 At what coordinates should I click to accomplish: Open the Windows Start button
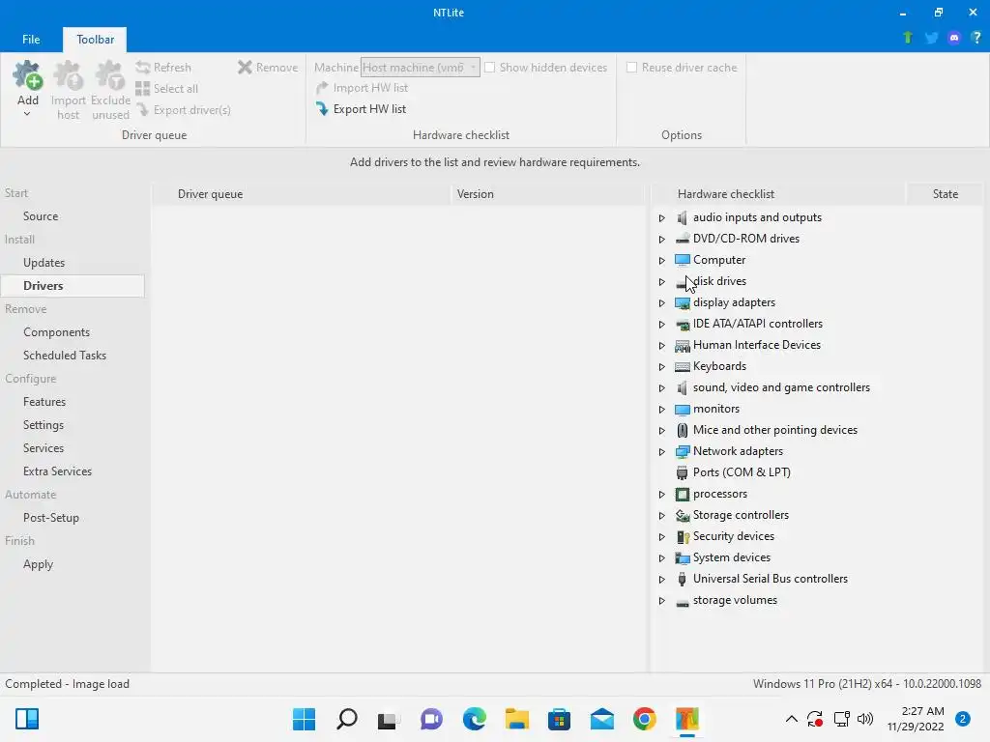[304, 719]
